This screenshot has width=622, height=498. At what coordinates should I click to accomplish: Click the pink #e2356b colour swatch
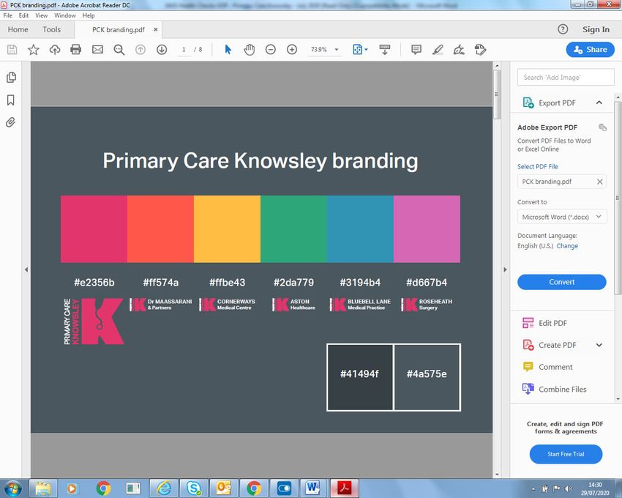click(x=94, y=228)
